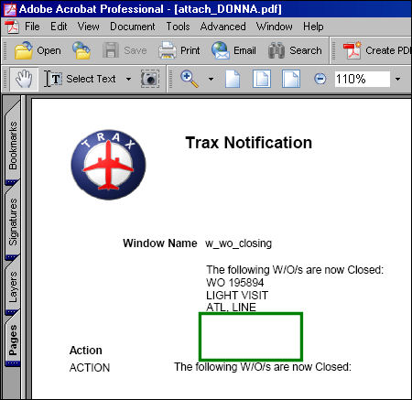Screen dimensions: 412x400
Task: Click the first toolbar's left grip handle
Action: point(5,50)
